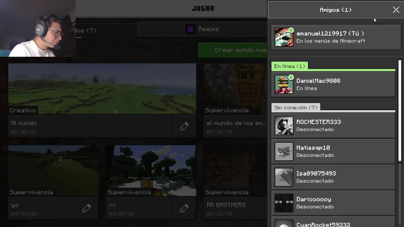Select friend DanielMac9808 row
Viewport: 404px width, 227px height.
pos(333,84)
